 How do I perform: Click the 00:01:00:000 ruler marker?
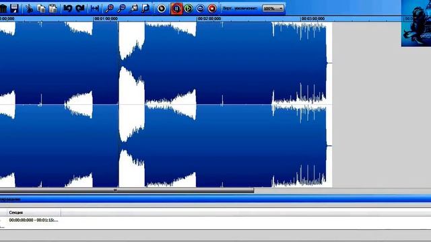point(106,19)
